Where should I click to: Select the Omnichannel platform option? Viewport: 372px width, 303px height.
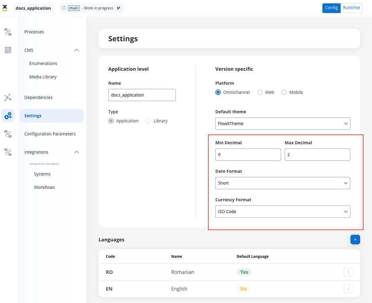pyautogui.click(x=218, y=92)
